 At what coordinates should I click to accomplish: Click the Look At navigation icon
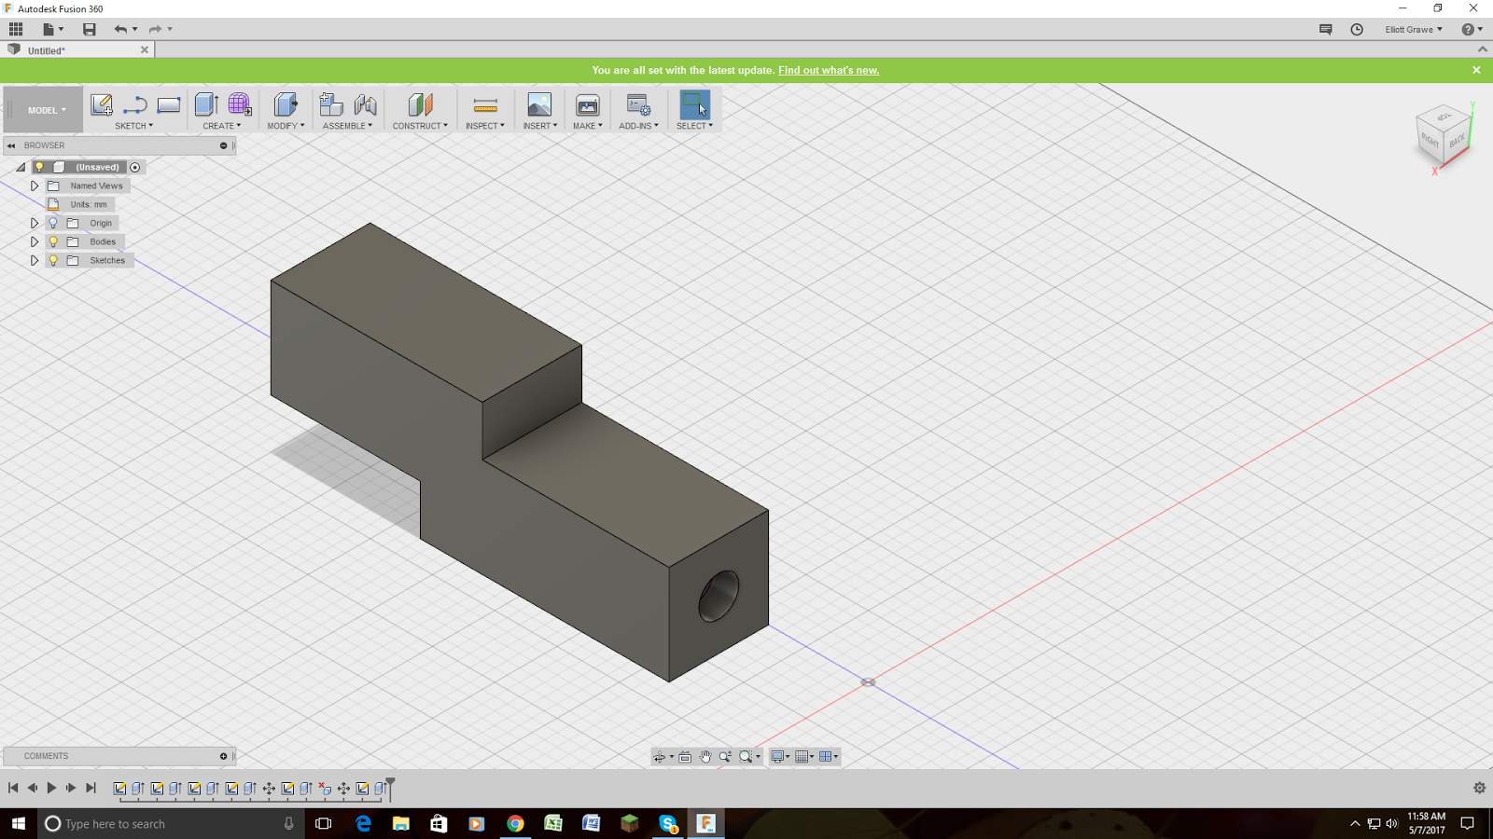685,757
